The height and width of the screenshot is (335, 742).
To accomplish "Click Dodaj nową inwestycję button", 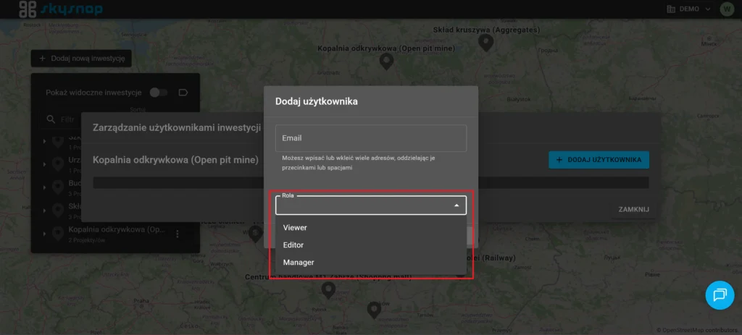I will tap(81, 58).
